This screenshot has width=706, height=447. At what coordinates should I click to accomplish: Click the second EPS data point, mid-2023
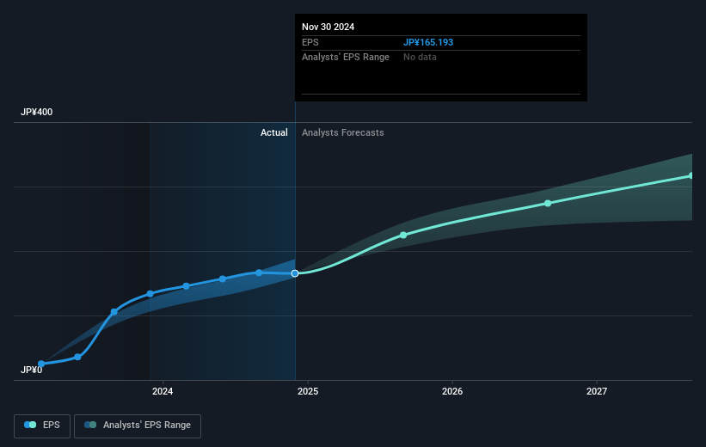78,357
